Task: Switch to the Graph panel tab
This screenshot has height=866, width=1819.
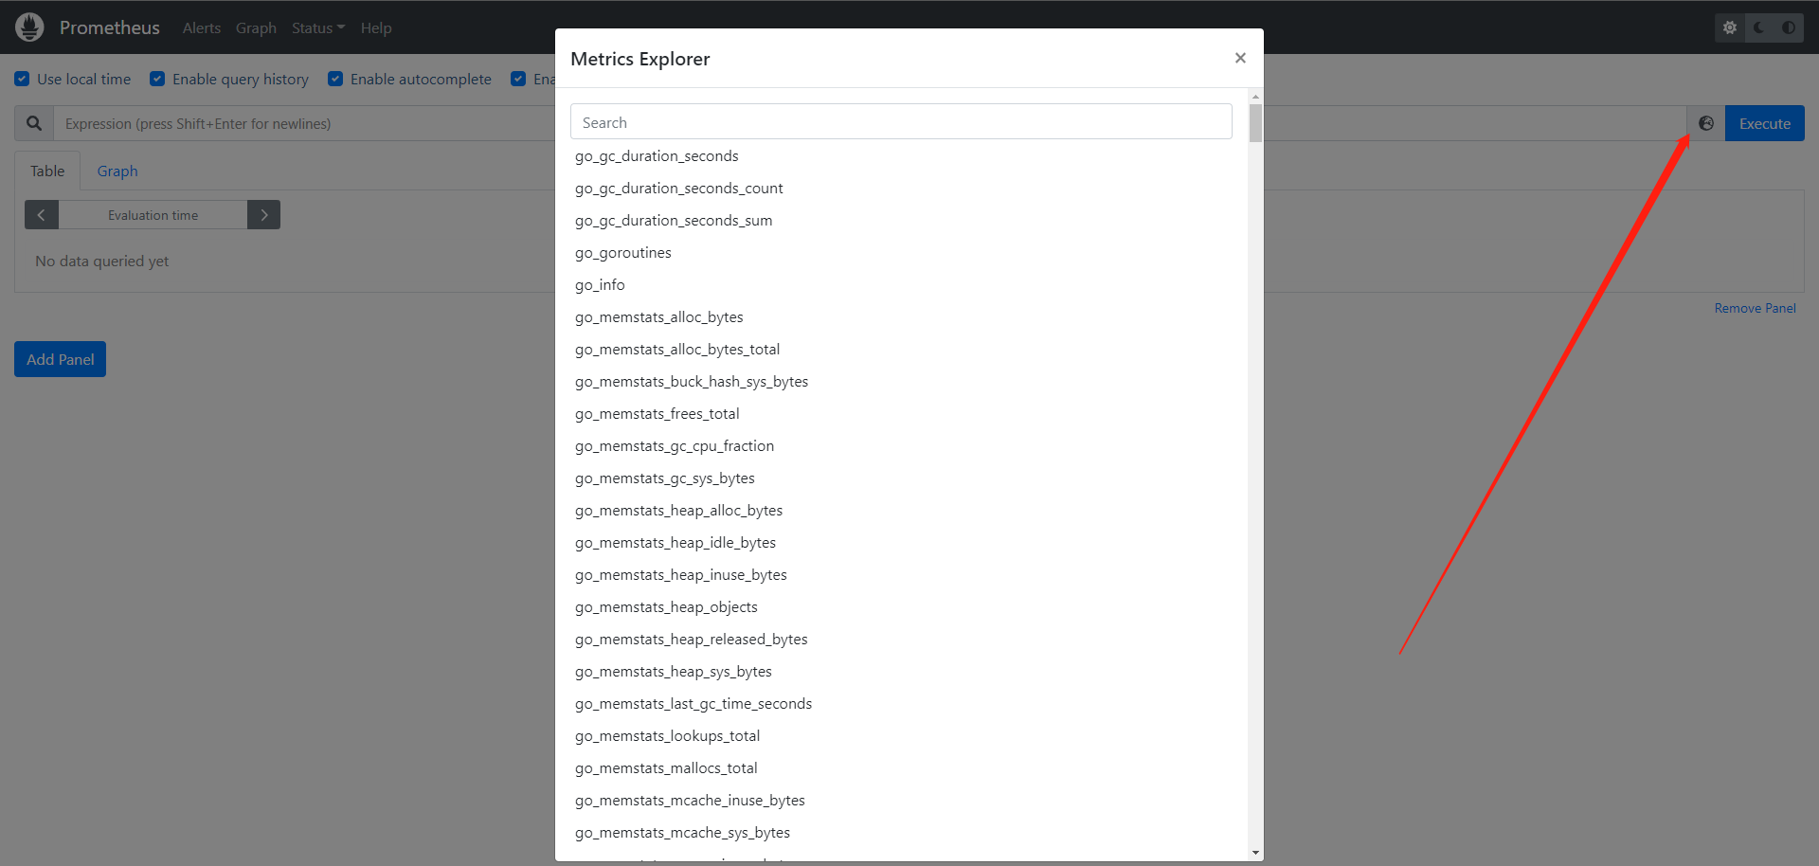Action: [117, 171]
